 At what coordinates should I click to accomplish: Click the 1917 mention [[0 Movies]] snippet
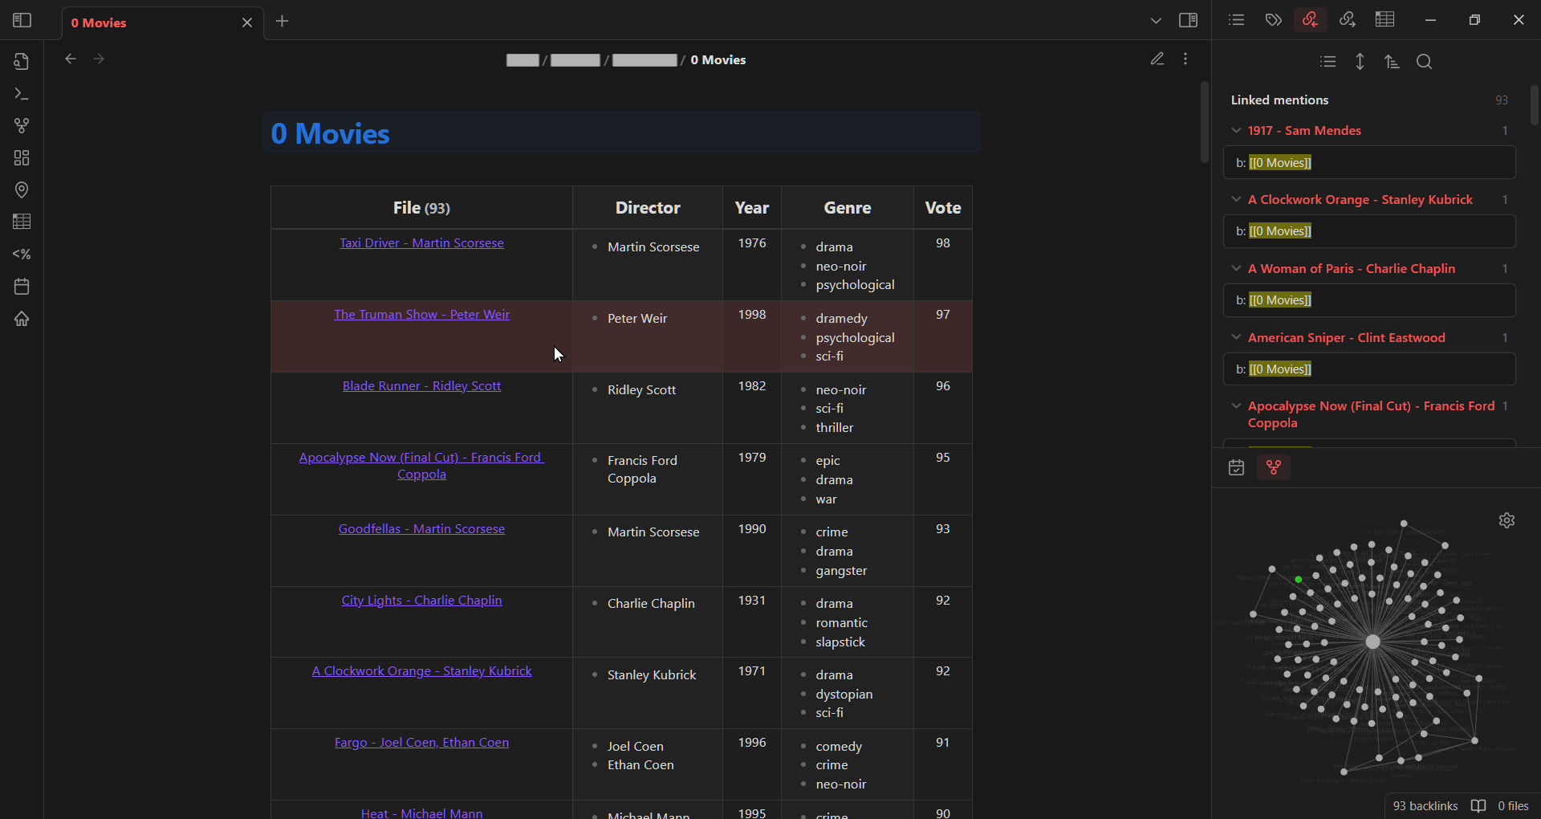[1369, 163]
